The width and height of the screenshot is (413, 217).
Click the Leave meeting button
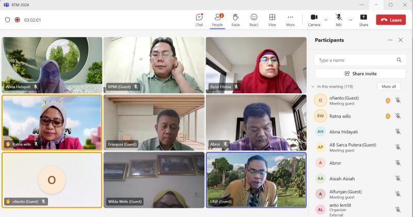(x=391, y=20)
